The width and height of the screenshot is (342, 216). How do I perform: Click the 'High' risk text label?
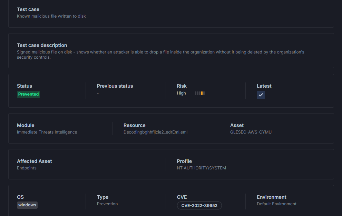[181, 93]
